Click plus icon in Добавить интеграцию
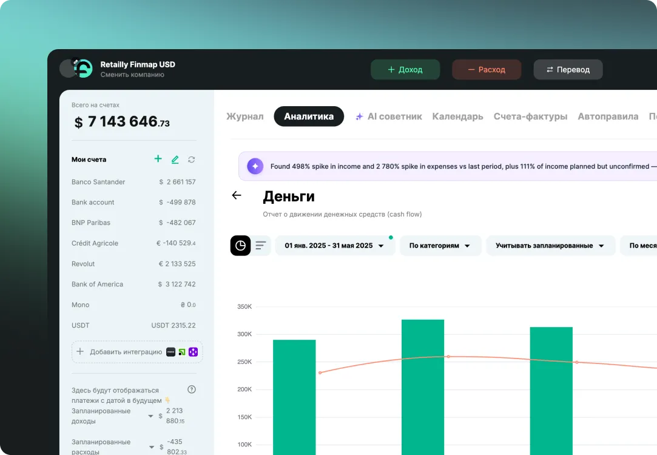Viewport: 657px width, 455px height. pyautogui.click(x=80, y=351)
